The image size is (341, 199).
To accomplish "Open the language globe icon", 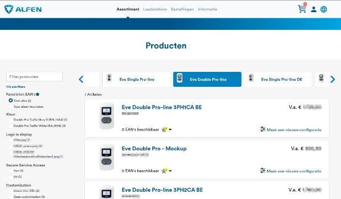I will pyautogui.click(x=323, y=9).
